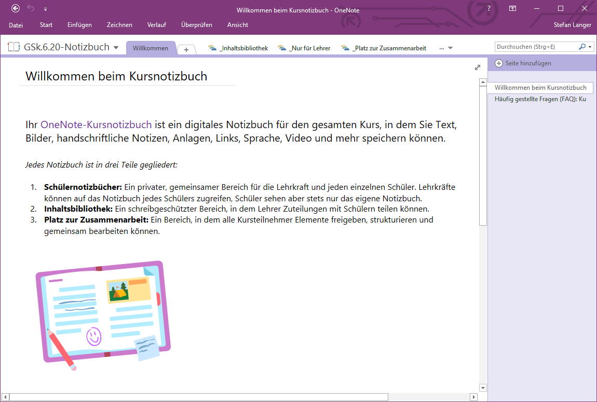Click Seite hinzufügen to add page
Image resolution: width=597 pixels, height=402 pixels.
pyautogui.click(x=523, y=63)
